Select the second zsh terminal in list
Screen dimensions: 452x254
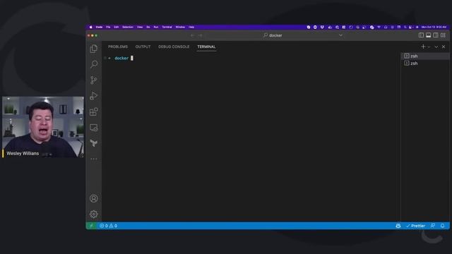click(425, 63)
